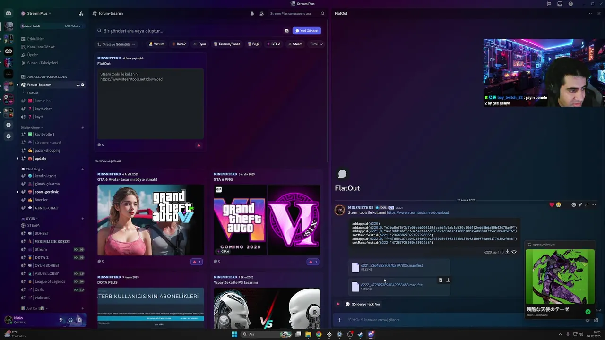Filter posts by GTA 6 tag
Image resolution: width=605 pixels, height=340 pixels.
tap(274, 44)
